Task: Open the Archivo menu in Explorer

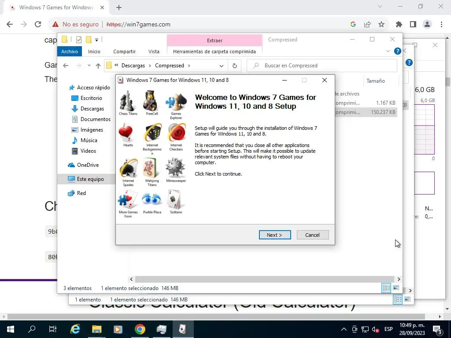Action: [69, 51]
